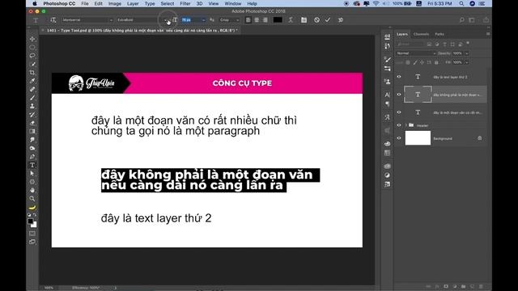This screenshot has width=518, height=291.
Task: Open the Character panel icon in dock
Action: (x=387, y=95)
